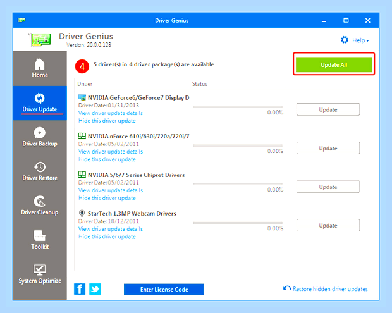Screen dimensions: 392x313
Task: Update NVIDIA 5/6/7 Series Chipset Drivers
Action: tap(328, 187)
